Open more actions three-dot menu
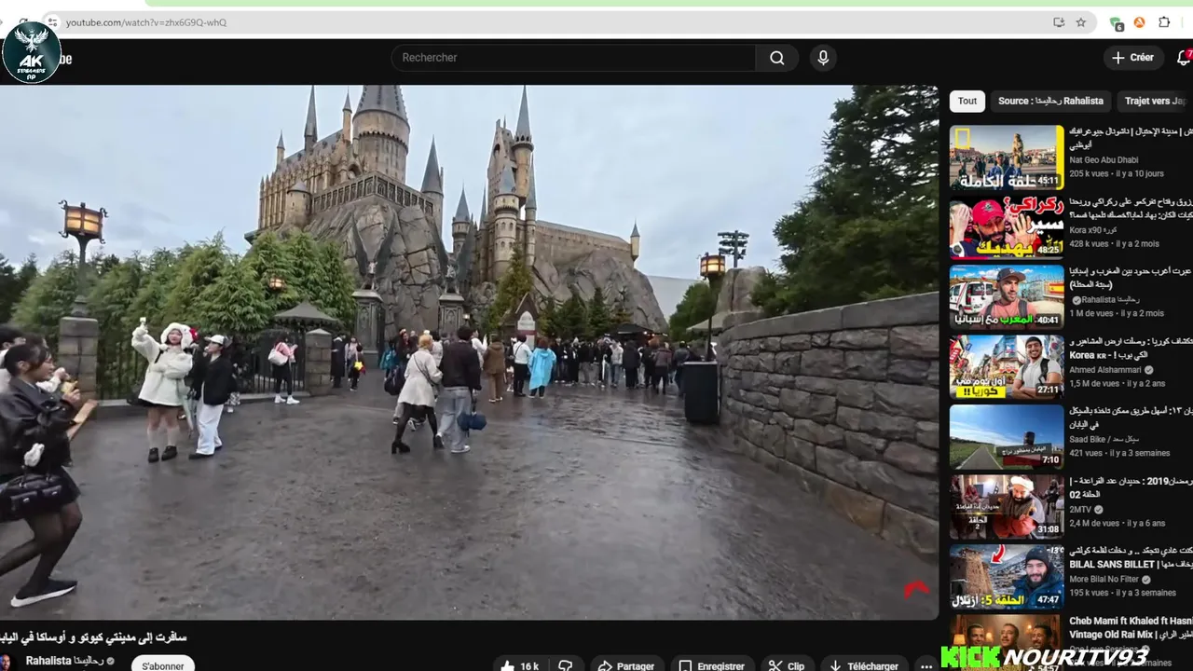Image resolution: width=1193 pixels, height=671 pixels. point(926,665)
